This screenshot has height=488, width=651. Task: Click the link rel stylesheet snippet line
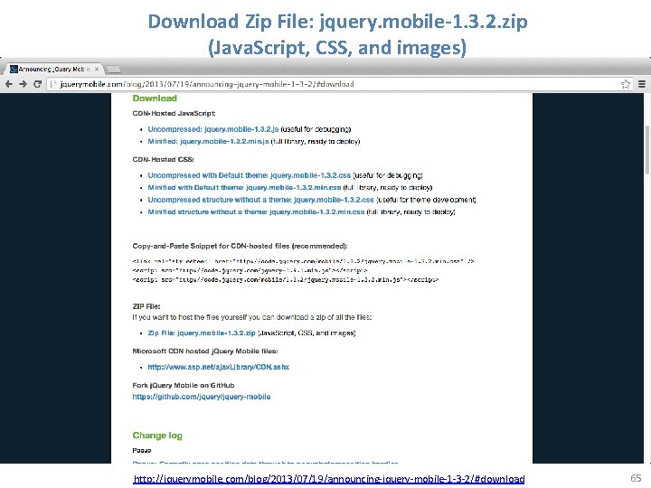(304, 261)
